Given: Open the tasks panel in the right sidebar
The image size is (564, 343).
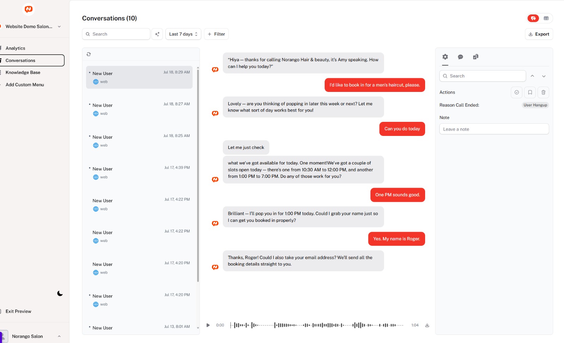Looking at the screenshot, I should pyautogui.click(x=475, y=57).
